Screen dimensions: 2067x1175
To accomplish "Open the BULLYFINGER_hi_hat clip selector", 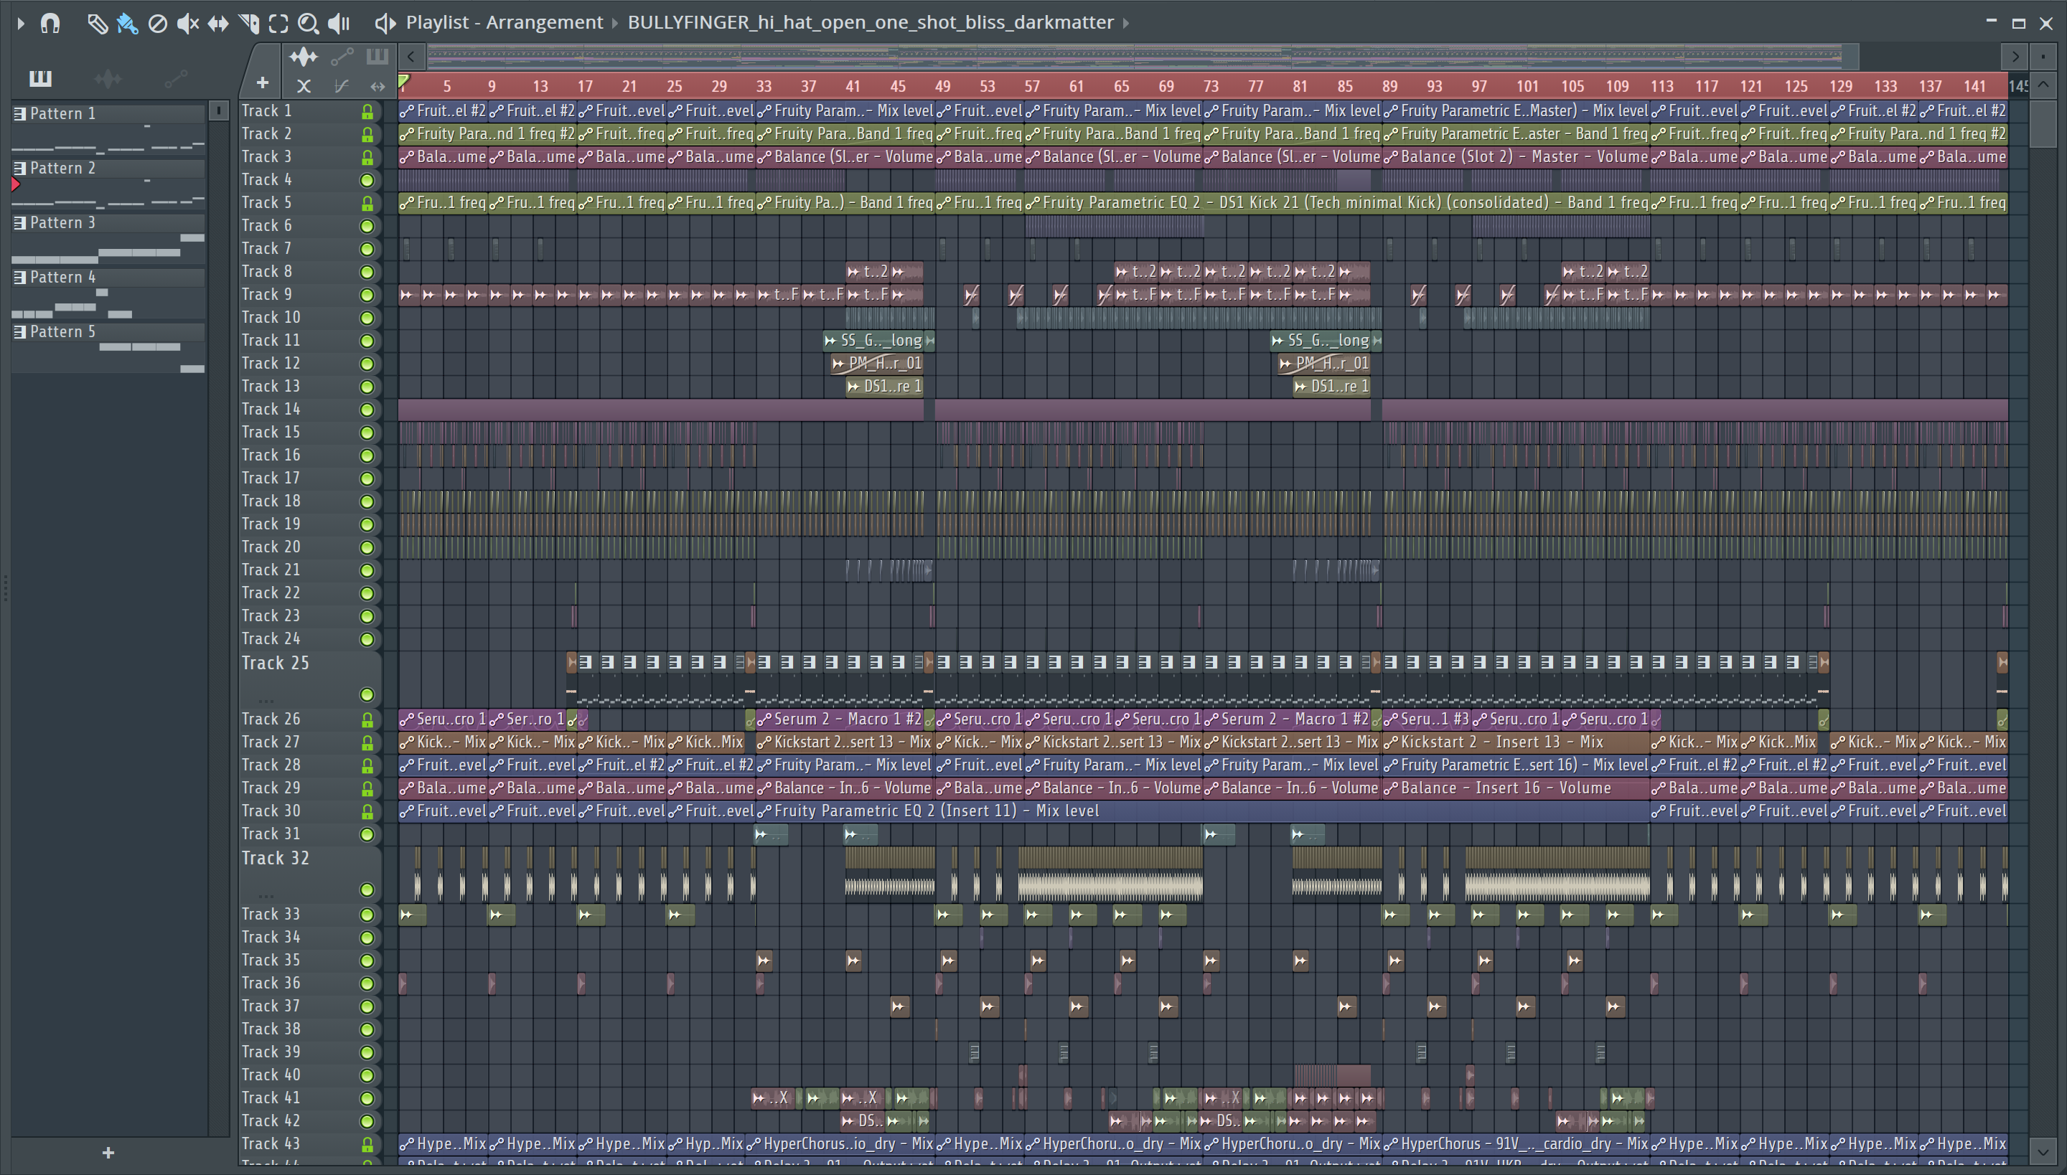I will point(871,23).
